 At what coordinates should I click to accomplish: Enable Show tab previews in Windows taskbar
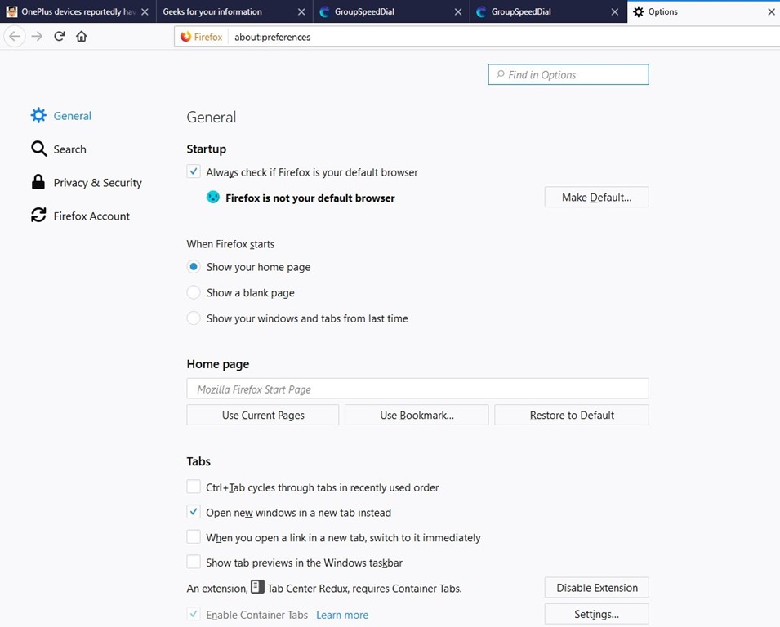pos(194,563)
